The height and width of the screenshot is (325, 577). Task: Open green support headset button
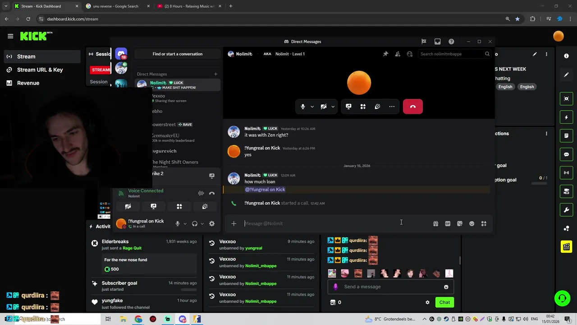[x=562, y=298]
